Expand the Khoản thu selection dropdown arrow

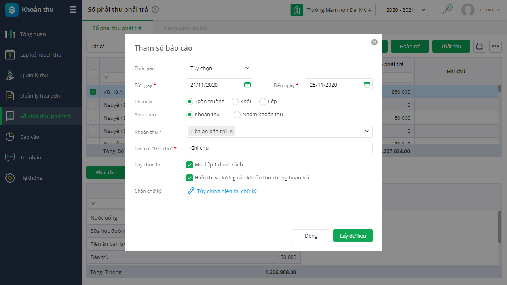coord(367,131)
